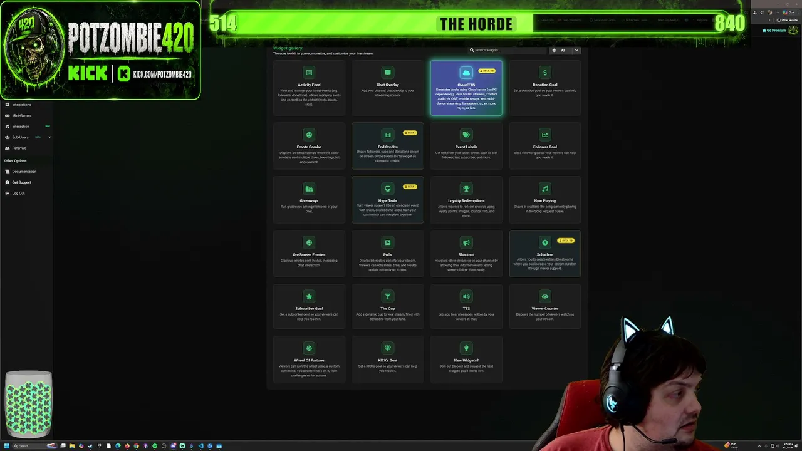Click the Subathon clock icon

pos(545,242)
